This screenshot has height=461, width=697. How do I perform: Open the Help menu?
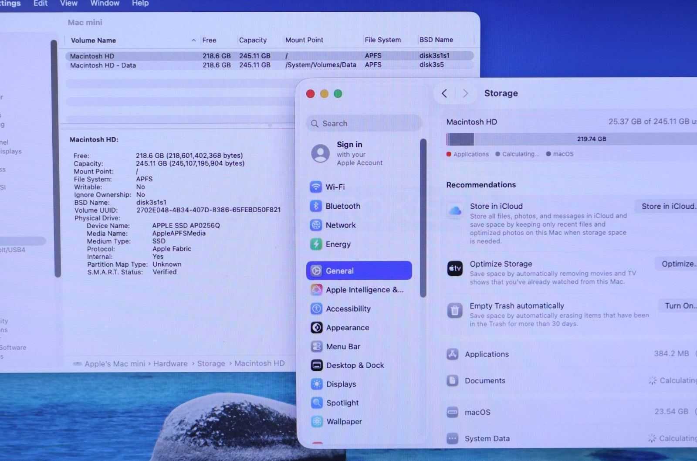point(140,3)
